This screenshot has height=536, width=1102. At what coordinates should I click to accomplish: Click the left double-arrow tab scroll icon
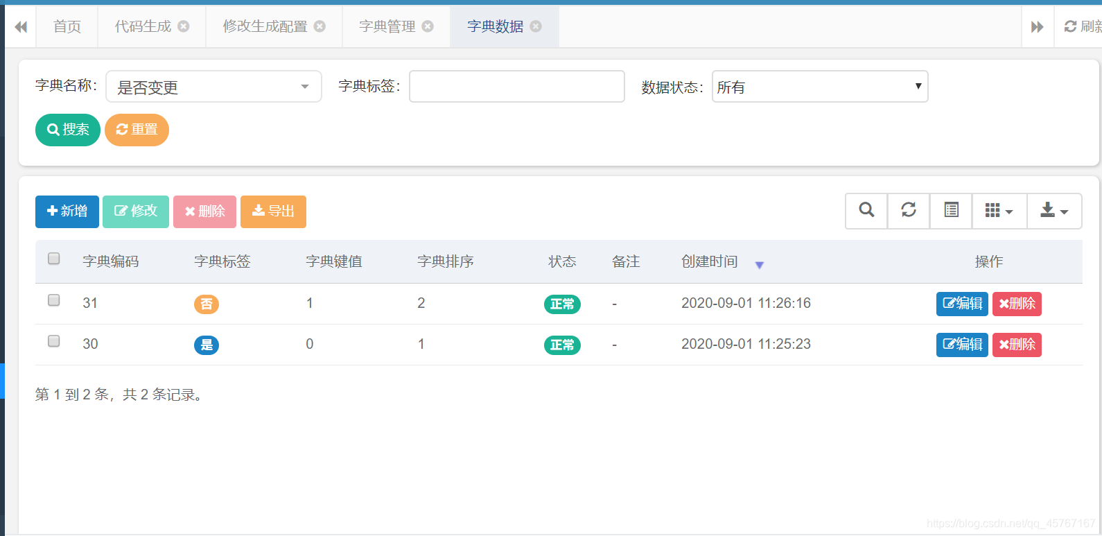click(21, 26)
